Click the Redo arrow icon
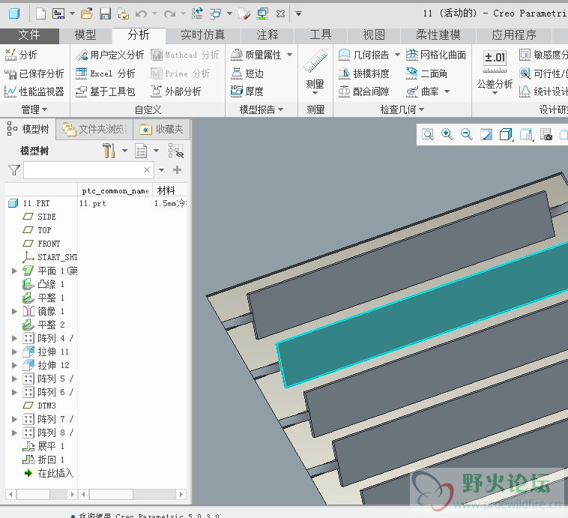Screen dimensions: 568x518 click(169, 13)
